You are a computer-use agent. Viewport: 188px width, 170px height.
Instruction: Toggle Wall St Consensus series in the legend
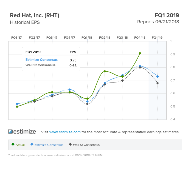click(84, 145)
